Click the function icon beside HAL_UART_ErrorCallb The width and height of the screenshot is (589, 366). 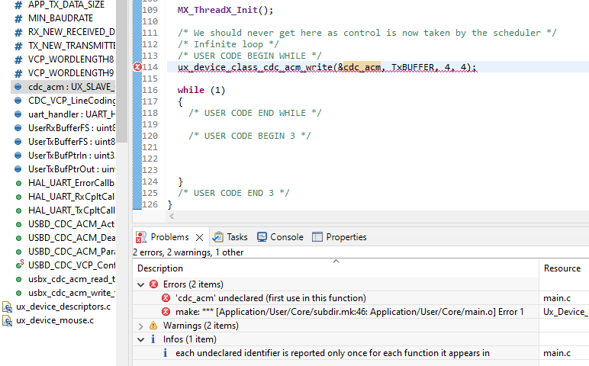point(18,184)
